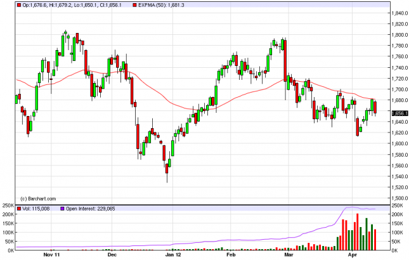The image size is (409, 260).
Task: Click the 1,620.0 price axis label
Action: point(399,133)
